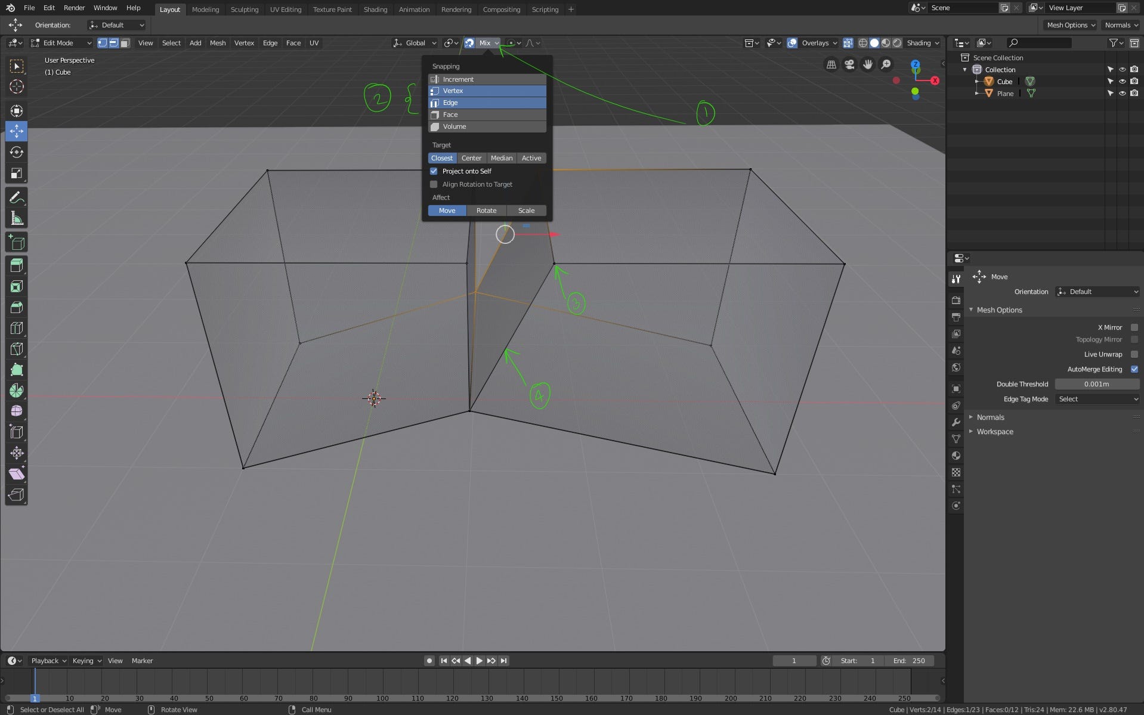Switch to vertex select mode
The height and width of the screenshot is (715, 1144).
tap(103, 43)
